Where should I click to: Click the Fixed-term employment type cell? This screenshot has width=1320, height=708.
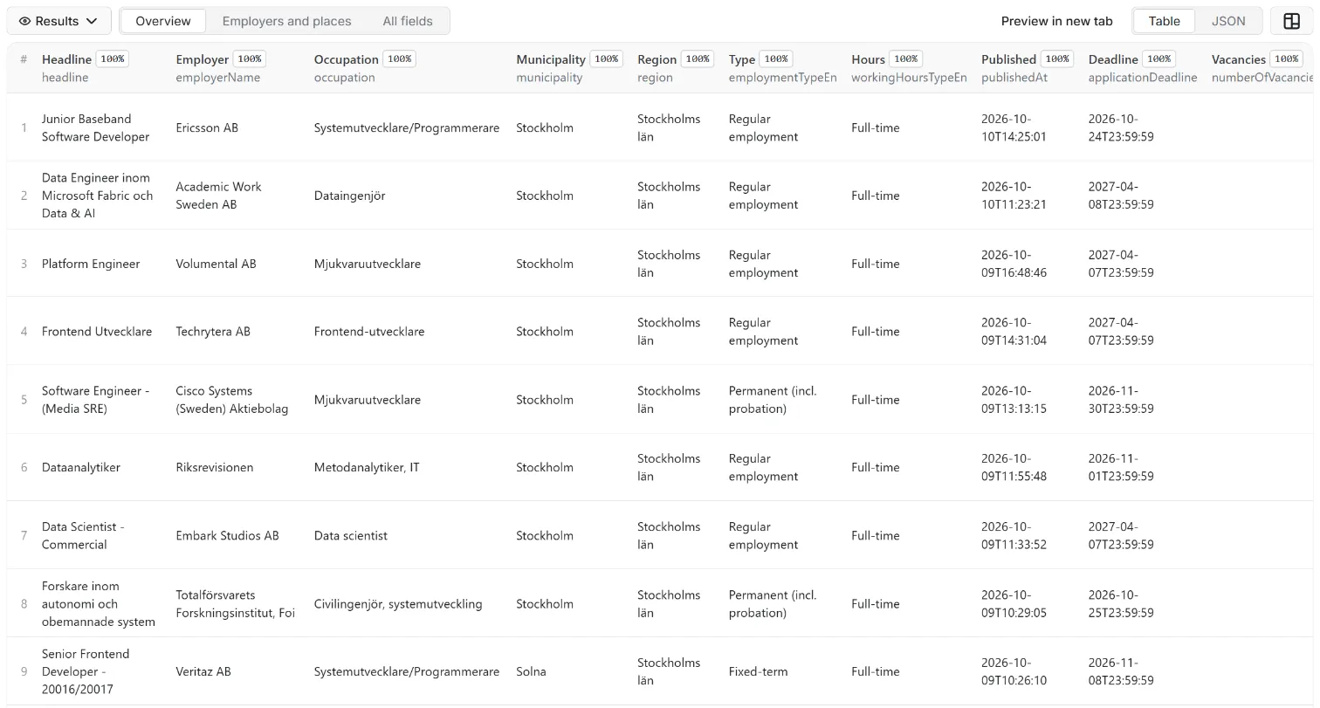(758, 671)
